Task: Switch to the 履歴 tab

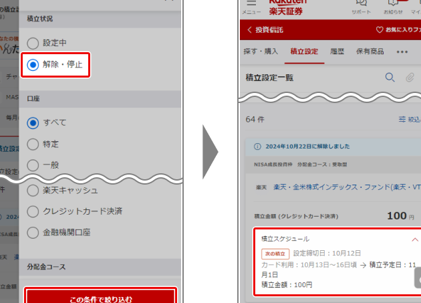Action: (x=337, y=52)
